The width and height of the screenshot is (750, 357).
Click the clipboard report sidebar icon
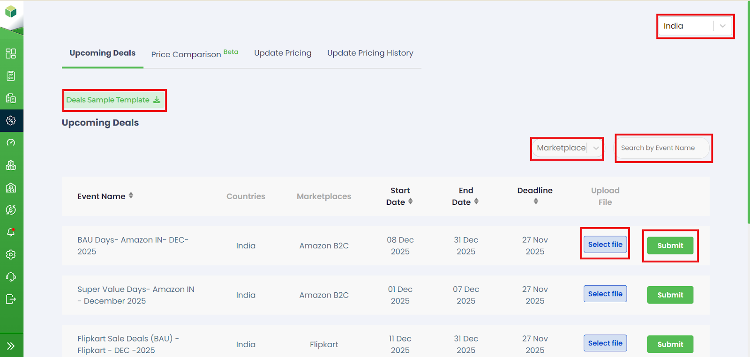[x=11, y=76]
